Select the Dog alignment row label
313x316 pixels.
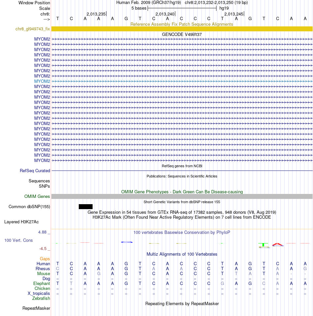(x=46, y=279)
